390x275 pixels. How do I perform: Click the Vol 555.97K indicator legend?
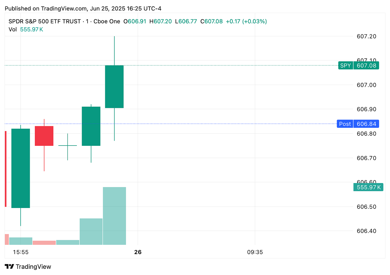tap(26, 29)
